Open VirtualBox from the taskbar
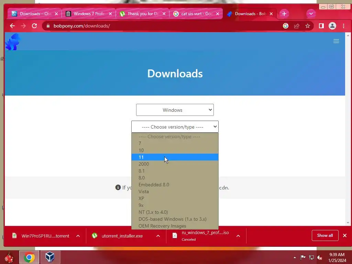The width and height of the screenshot is (352, 264). coord(50,257)
